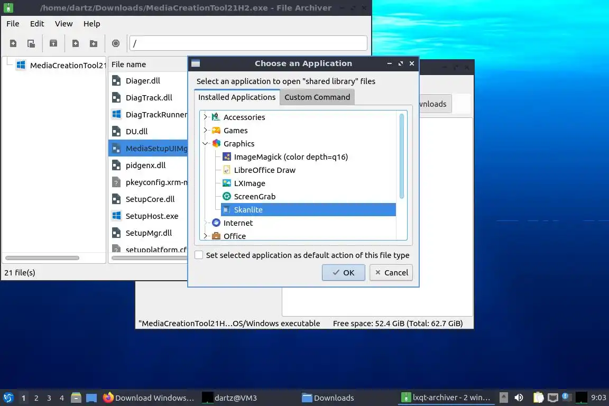
Task: Click the tree pane horizontal scrollbar
Action: pyautogui.click(x=42, y=258)
